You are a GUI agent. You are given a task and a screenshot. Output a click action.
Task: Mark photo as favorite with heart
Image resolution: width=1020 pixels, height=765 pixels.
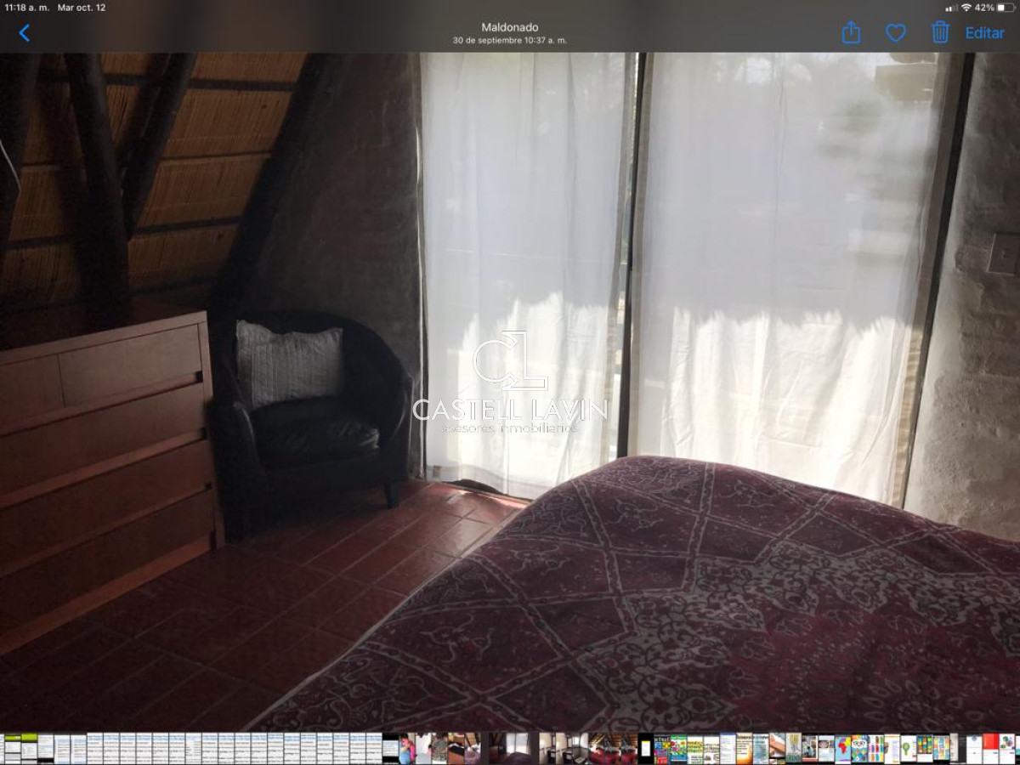click(x=895, y=33)
